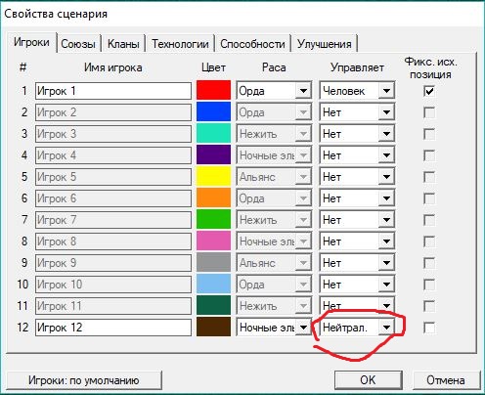Screen dimensions: 485x395
Task: Toggle fixed start position for player 3
Action: pos(429,134)
